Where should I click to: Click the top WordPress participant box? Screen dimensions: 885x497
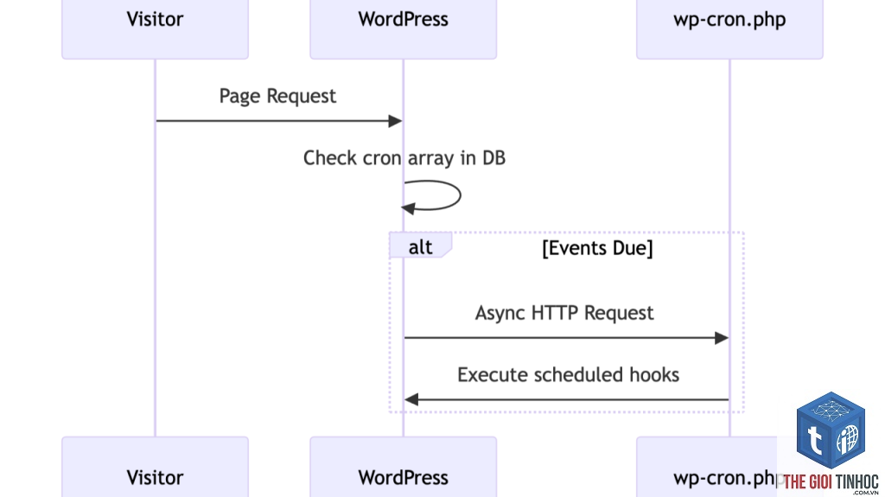click(403, 29)
